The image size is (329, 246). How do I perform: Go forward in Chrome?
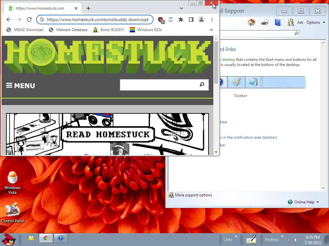pyautogui.click(x=19, y=20)
